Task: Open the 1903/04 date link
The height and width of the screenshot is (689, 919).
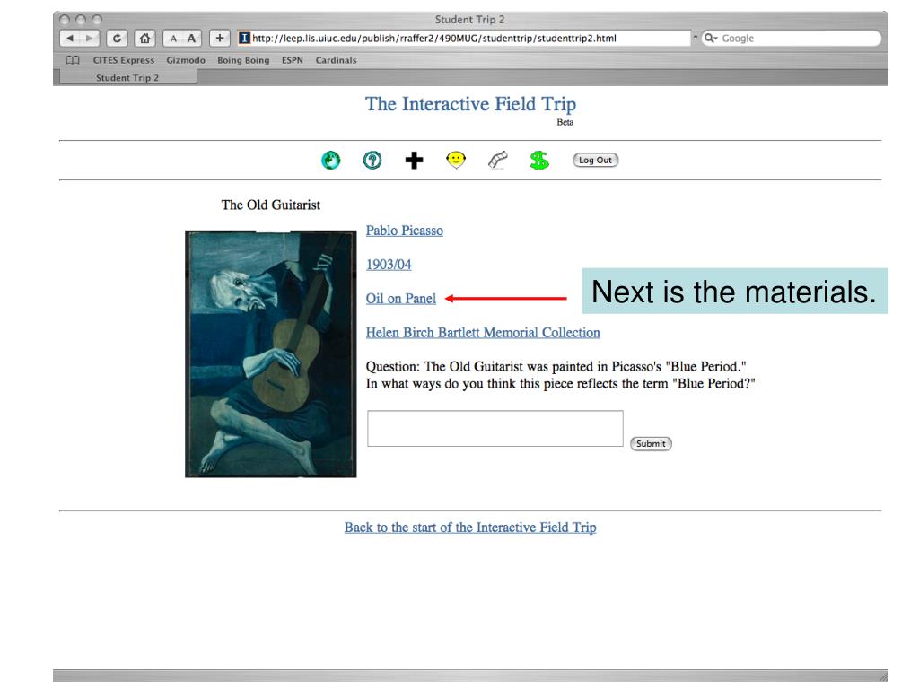Action: coord(389,265)
